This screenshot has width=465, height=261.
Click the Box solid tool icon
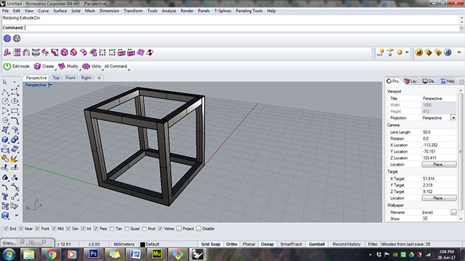click(x=5, y=139)
